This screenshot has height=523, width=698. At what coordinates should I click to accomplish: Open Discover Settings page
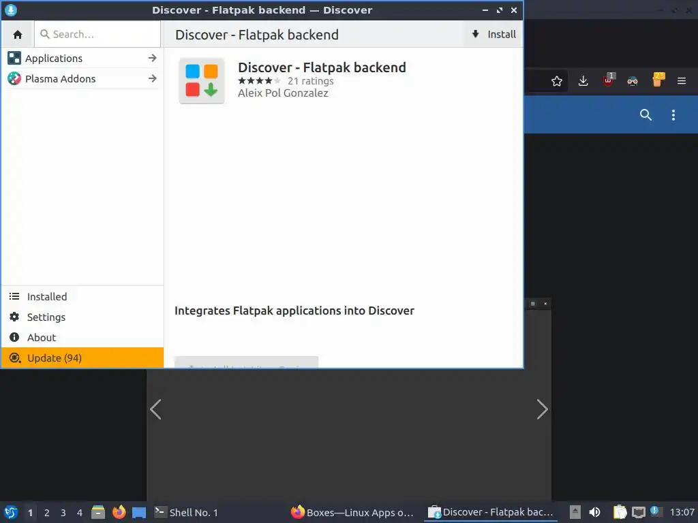point(82,317)
